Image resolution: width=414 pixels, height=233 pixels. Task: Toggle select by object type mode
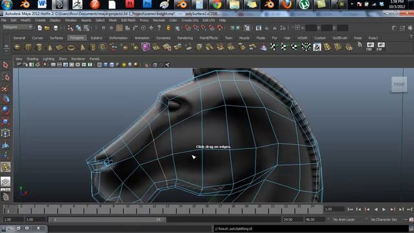click(x=79, y=28)
